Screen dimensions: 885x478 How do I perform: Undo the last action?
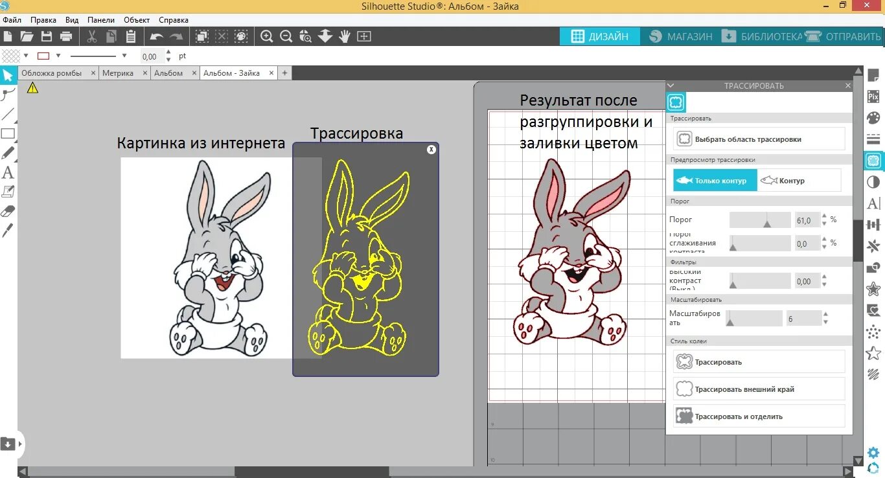(156, 36)
